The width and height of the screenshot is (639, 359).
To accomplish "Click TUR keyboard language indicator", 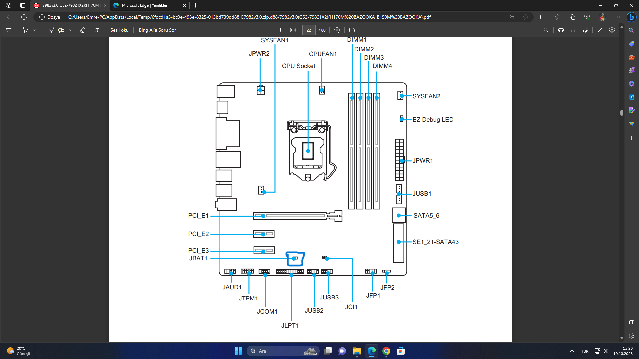I will 585,351.
